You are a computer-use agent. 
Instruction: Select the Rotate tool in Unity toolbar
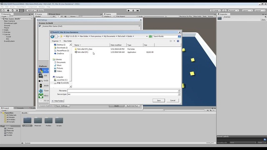(13, 10)
